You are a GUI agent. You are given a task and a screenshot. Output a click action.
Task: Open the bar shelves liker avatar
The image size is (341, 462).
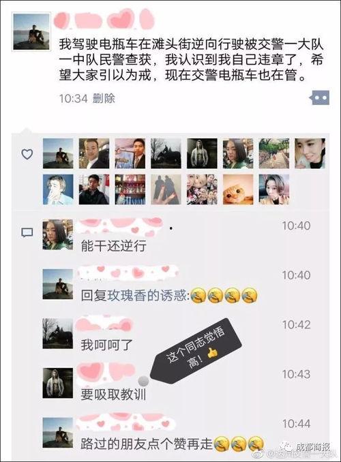point(130,189)
